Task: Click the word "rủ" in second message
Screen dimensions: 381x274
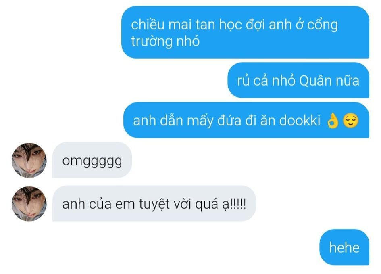Action: pyautogui.click(x=244, y=81)
